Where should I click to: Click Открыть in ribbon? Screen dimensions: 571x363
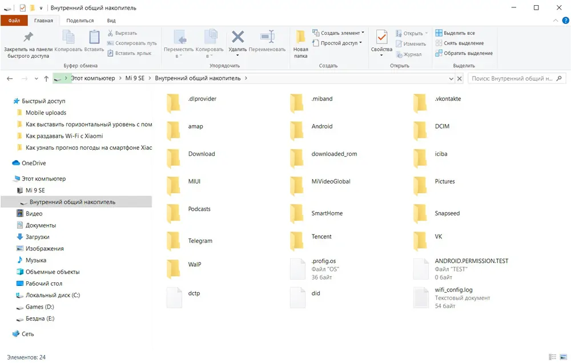point(412,33)
